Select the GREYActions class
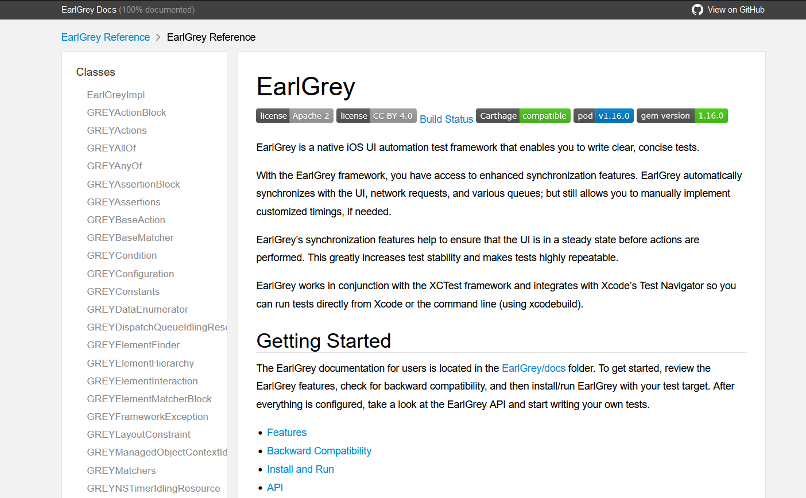Screen dimensions: 806x498 click(117, 130)
